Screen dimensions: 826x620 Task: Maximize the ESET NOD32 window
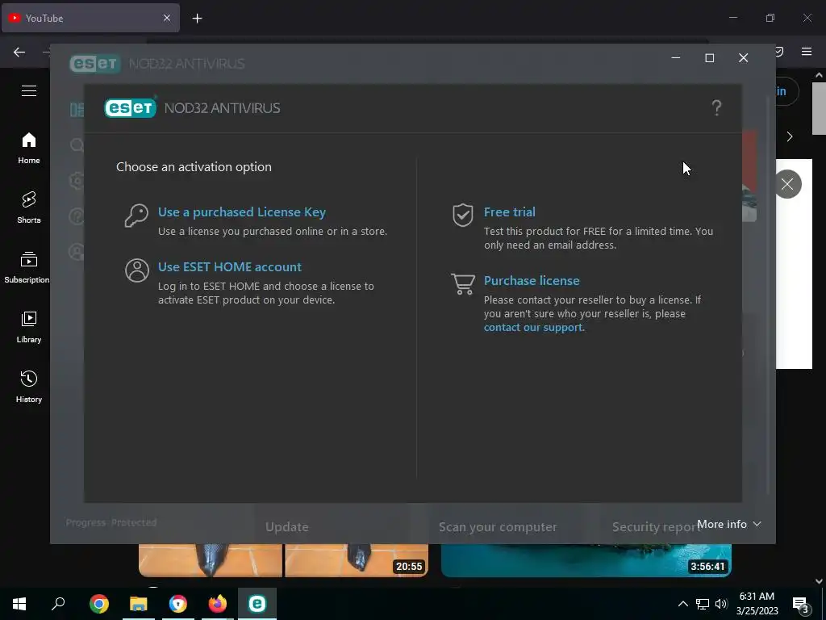(710, 58)
